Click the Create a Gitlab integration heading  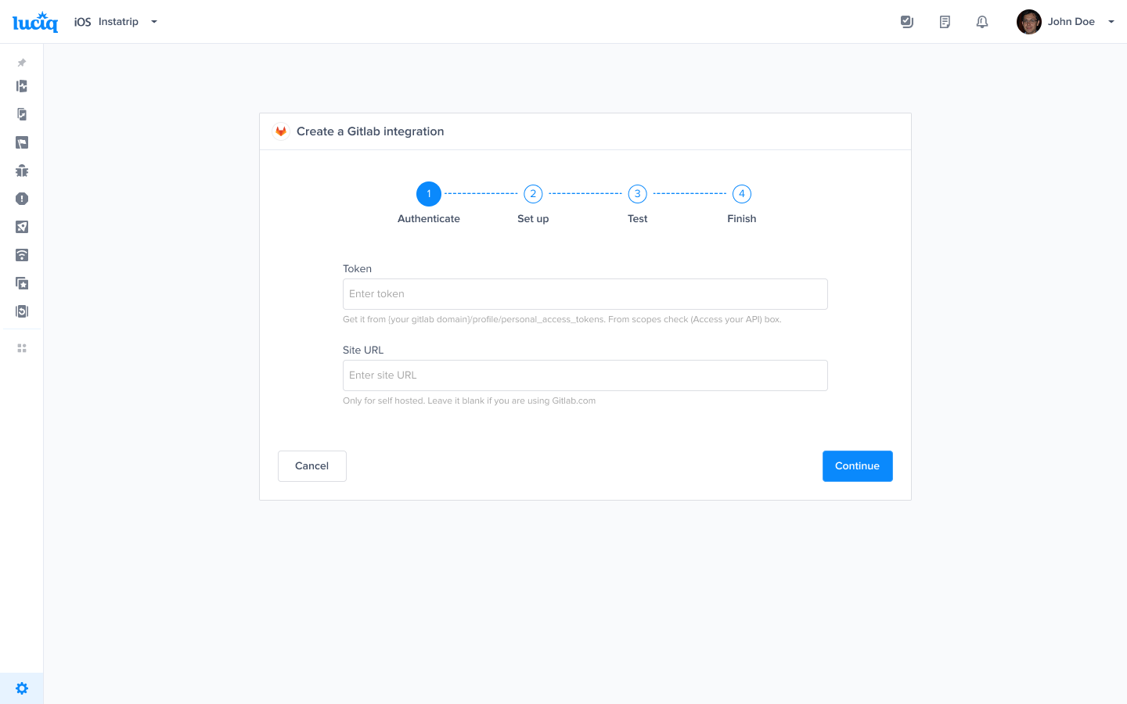point(370,131)
